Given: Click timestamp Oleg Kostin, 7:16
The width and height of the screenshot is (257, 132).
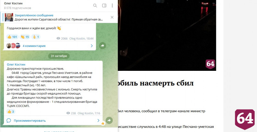Looking at the screenshot, I should (x=89, y=113).
